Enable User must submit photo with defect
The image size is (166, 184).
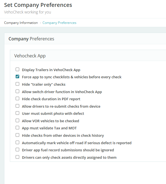click(18, 113)
